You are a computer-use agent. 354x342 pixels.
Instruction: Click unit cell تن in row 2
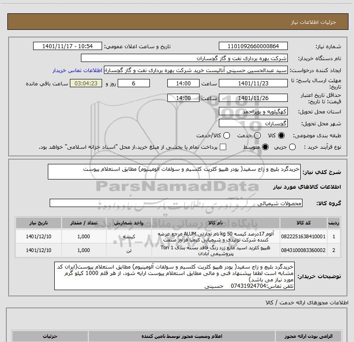coord(129,251)
